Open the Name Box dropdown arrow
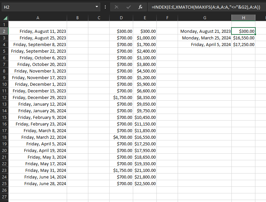This screenshot has height=202, width=266. tap(97, 7)
